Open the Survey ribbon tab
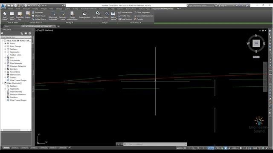This screenshot has width=273, height=153. 76,8
